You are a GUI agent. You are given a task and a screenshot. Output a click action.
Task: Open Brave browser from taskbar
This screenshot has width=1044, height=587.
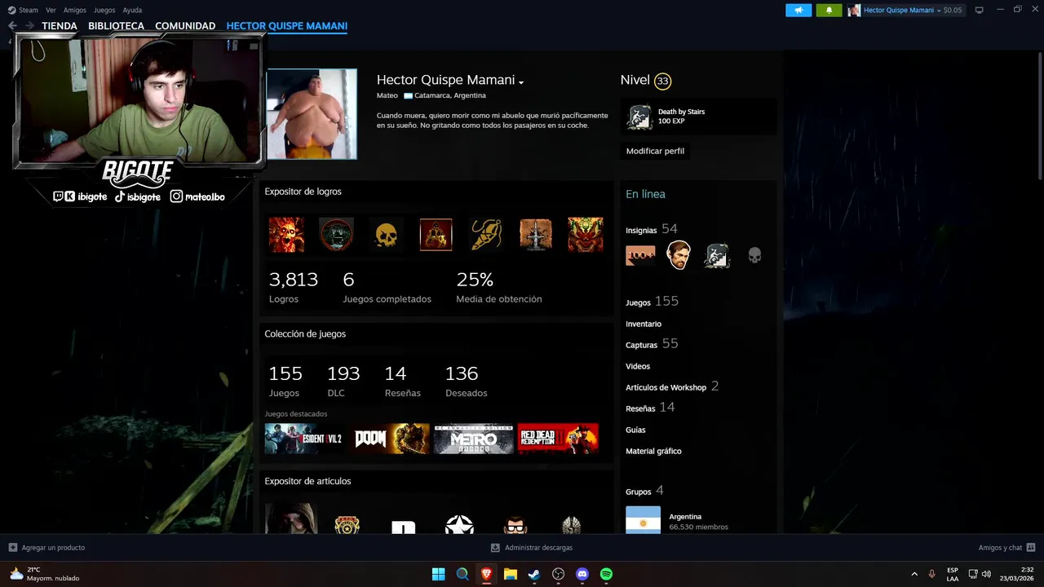coord(486,574)
